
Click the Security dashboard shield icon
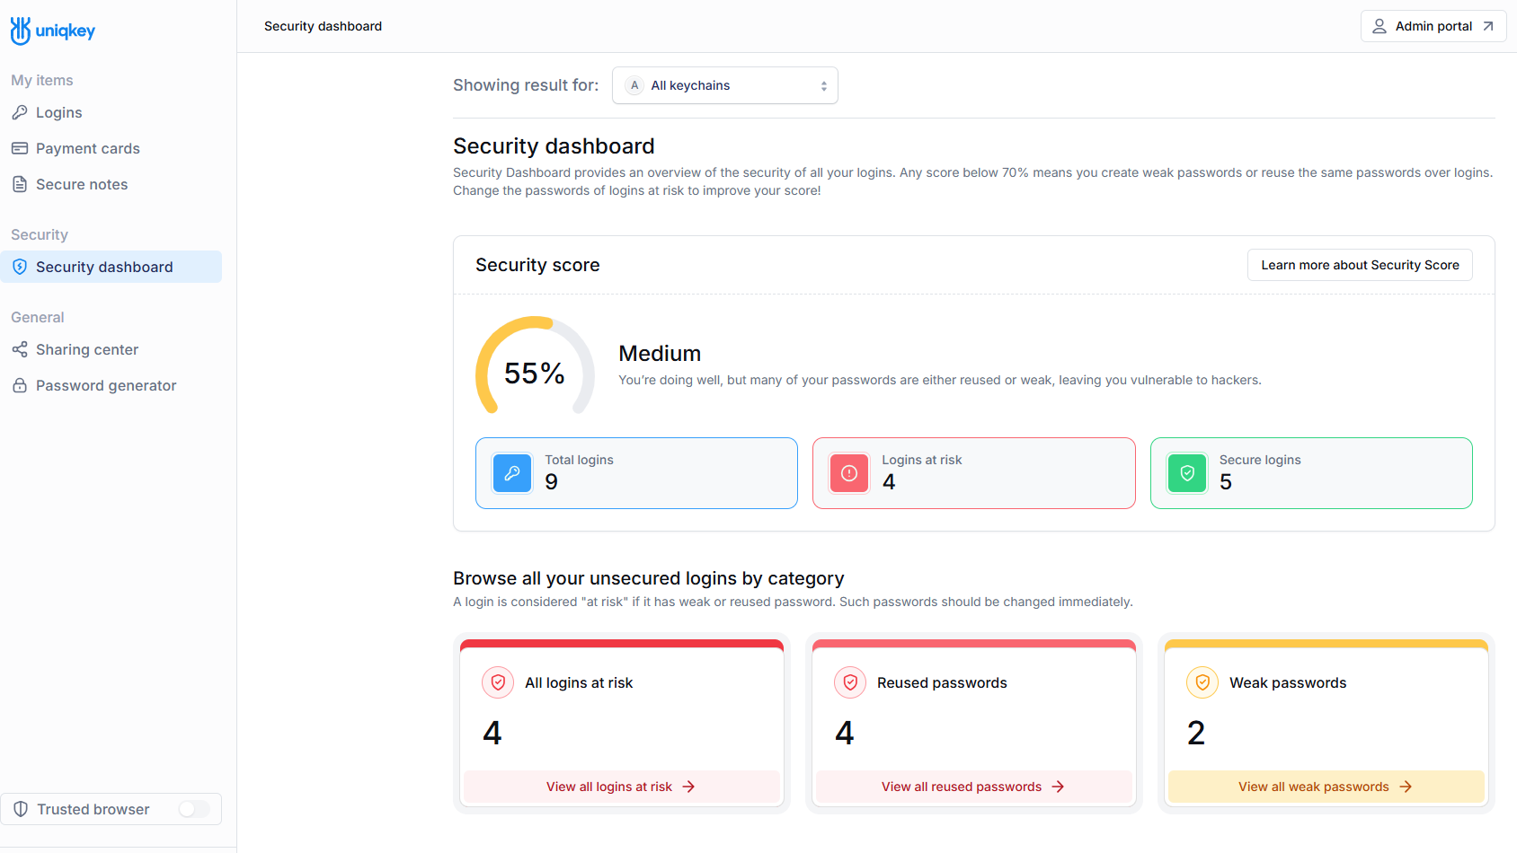pos(20,267)
